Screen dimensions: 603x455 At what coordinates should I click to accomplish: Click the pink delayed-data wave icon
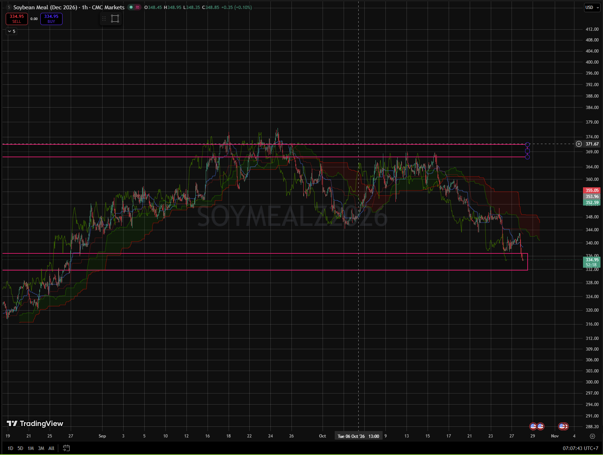(x=138, y=7)
